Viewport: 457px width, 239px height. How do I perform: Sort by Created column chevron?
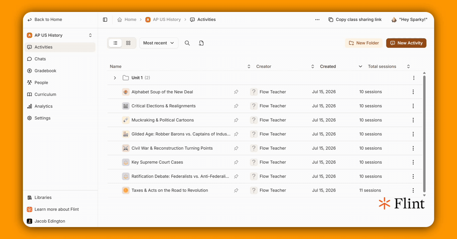click(x=360, y=66)
